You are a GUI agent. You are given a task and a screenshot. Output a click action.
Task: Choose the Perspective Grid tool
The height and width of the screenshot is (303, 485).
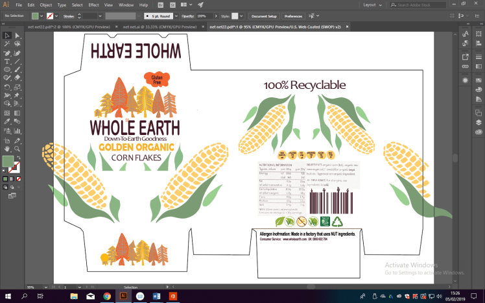(x=18, y=104)
